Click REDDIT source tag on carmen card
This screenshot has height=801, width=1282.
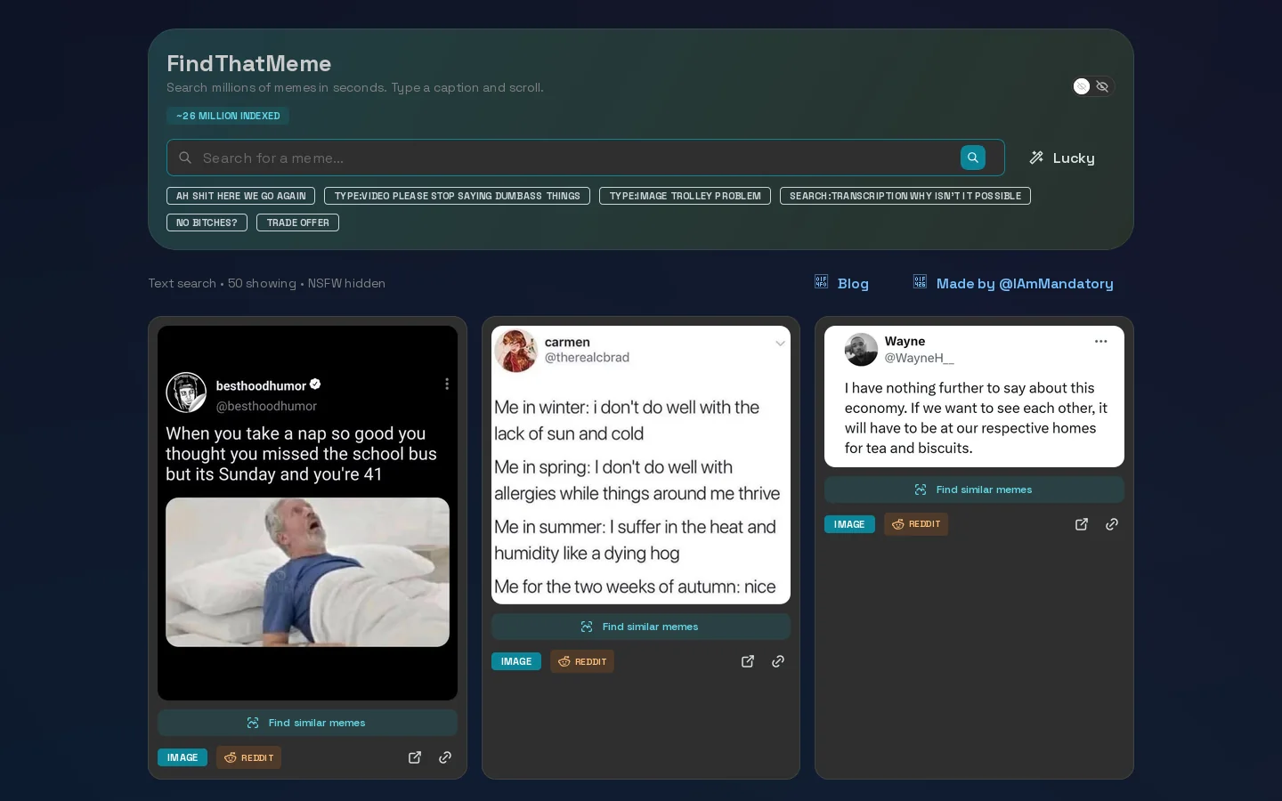(582, 661)
